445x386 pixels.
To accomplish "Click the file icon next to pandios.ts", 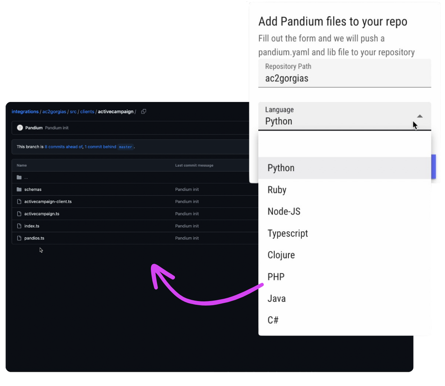I will [19, 238].
